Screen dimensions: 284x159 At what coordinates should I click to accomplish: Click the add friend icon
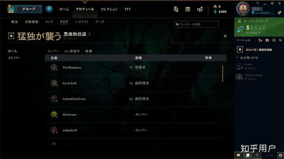click(x=260, y=40)
